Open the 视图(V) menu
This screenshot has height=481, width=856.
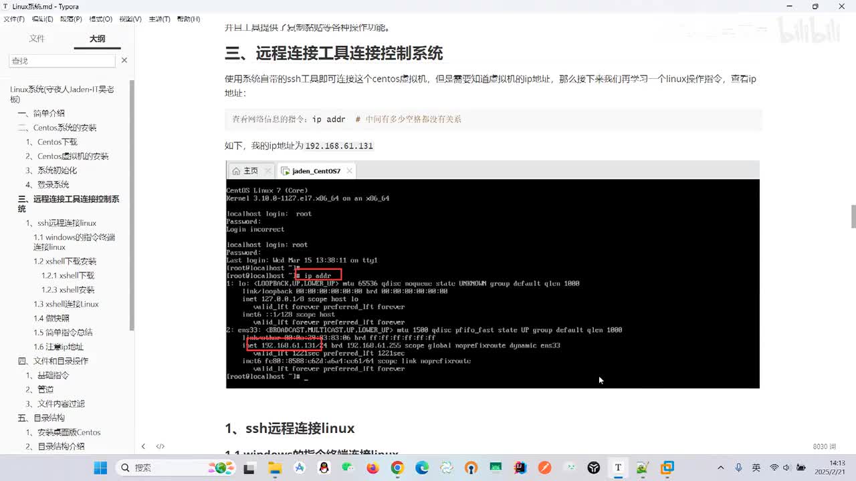(x=130, y=19)
